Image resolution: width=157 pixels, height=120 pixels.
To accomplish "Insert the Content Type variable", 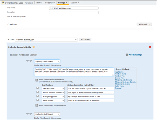I will pos(120,76).
